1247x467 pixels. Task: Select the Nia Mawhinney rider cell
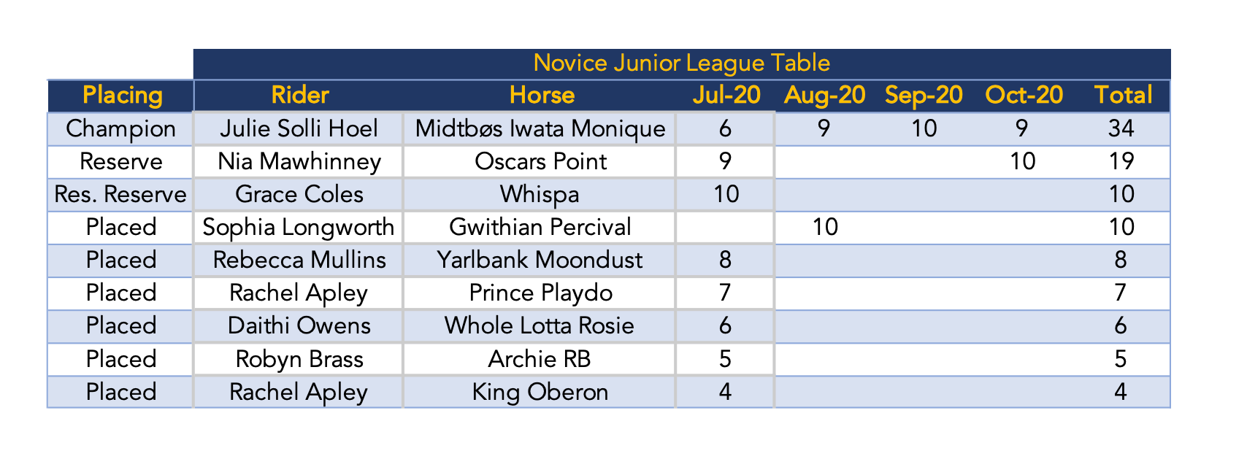click(299, 162)
